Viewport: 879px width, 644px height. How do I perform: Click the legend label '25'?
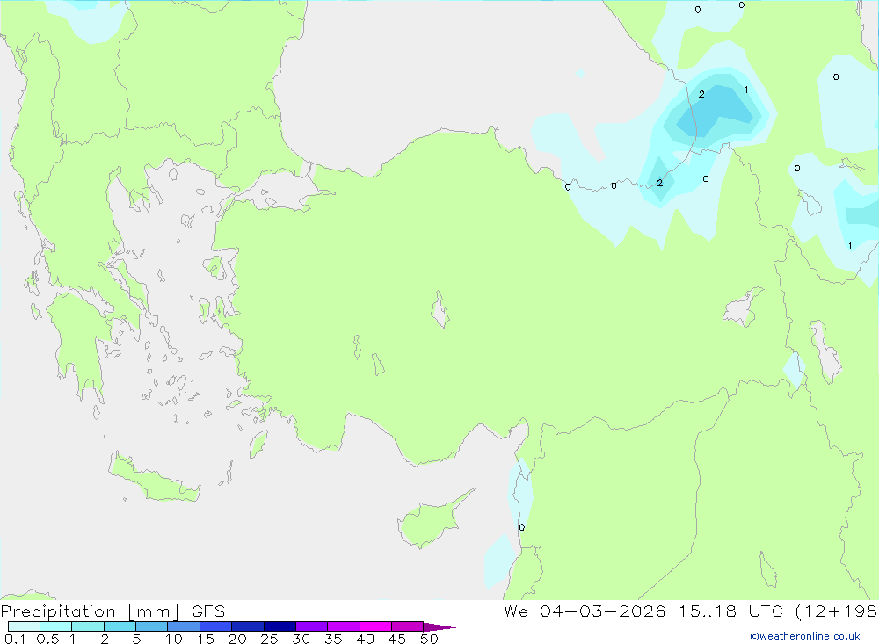pos(269,639)
